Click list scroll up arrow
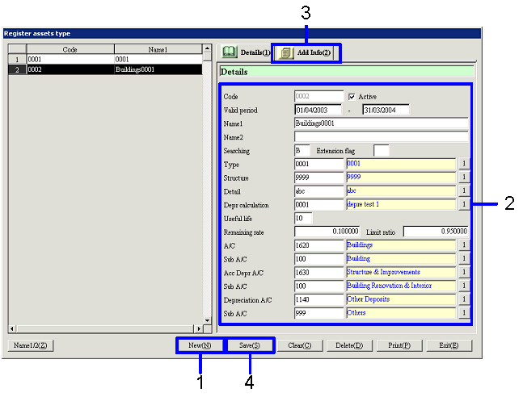This screenshot has height=397, width=523. click(208, 48)
